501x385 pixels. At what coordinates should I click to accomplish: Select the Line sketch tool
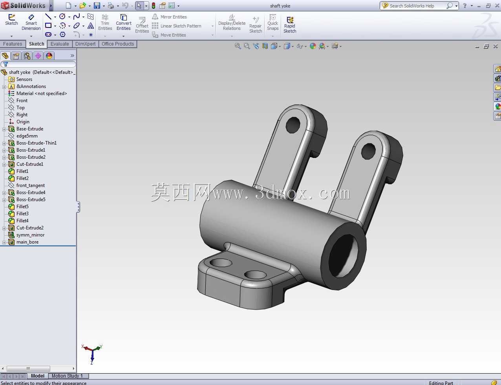click(x=48, y=16)
